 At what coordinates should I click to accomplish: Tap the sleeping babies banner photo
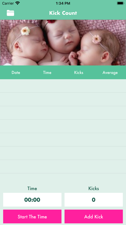[63, 43]
